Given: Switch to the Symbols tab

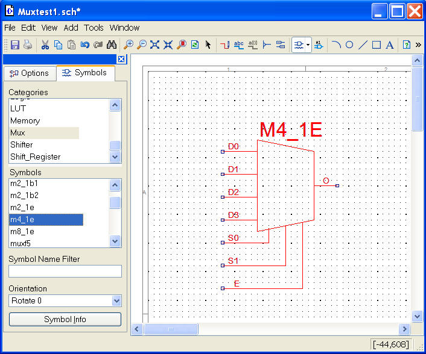Looking at the screenshot, I should point(85,73).
